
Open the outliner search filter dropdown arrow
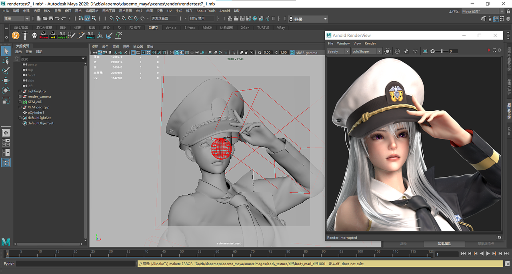point(83,59)
